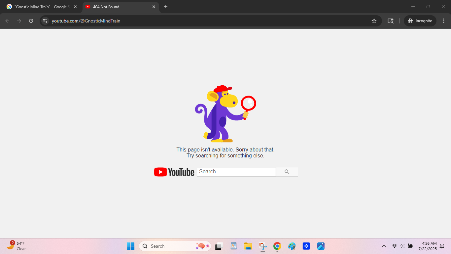The width and height of the screenshot is (451, 254).
Task: Click the YouTube logo
Action: click(174, 172)
